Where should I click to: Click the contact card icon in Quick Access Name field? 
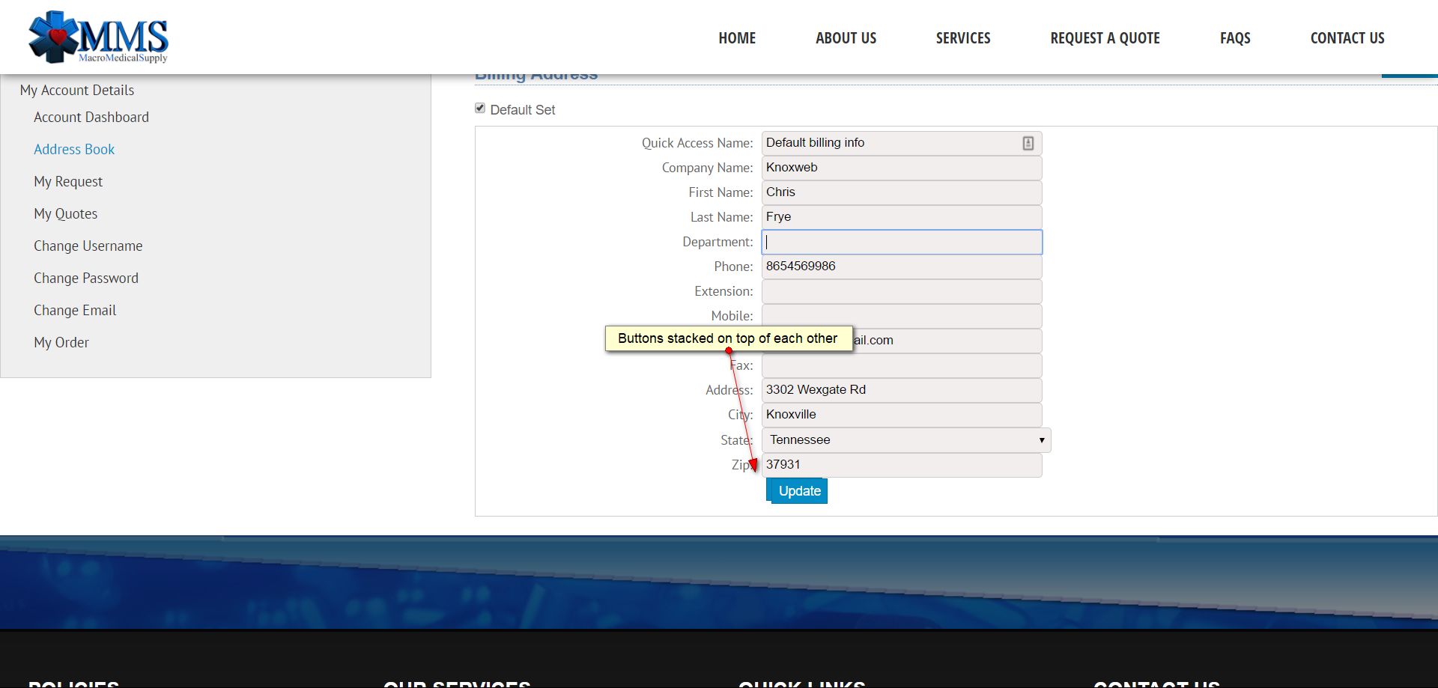tap(1028, 143)
